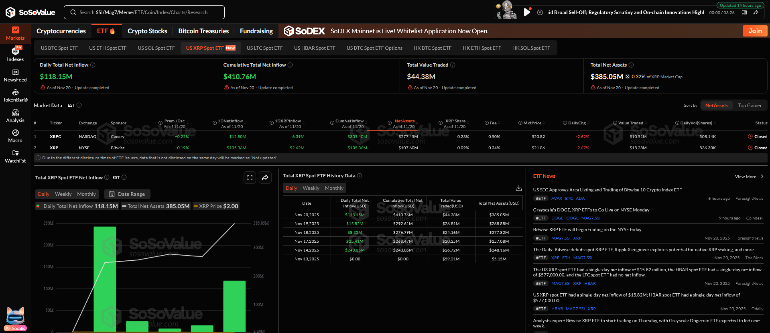Open the HK BTC Spot ETF tab
770x333 pixels.
point(433,48)
